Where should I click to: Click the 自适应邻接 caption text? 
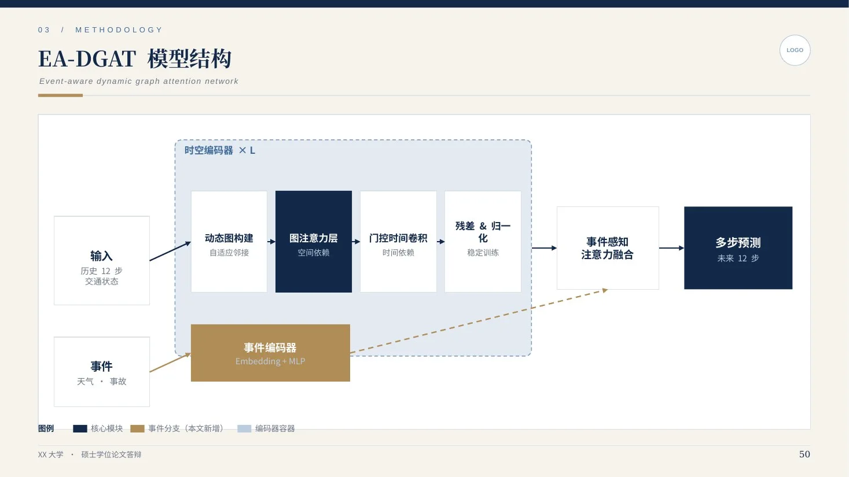coord(229,253)
